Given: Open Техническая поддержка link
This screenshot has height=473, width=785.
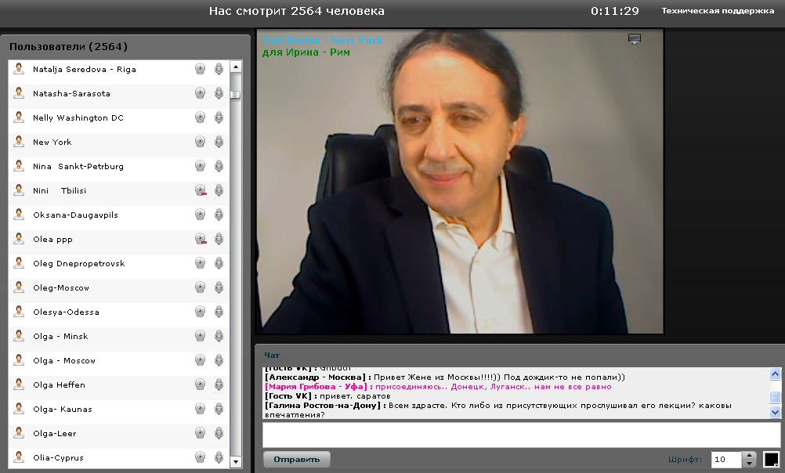Looking at the screenshot, I should click(x=718, y=10).
